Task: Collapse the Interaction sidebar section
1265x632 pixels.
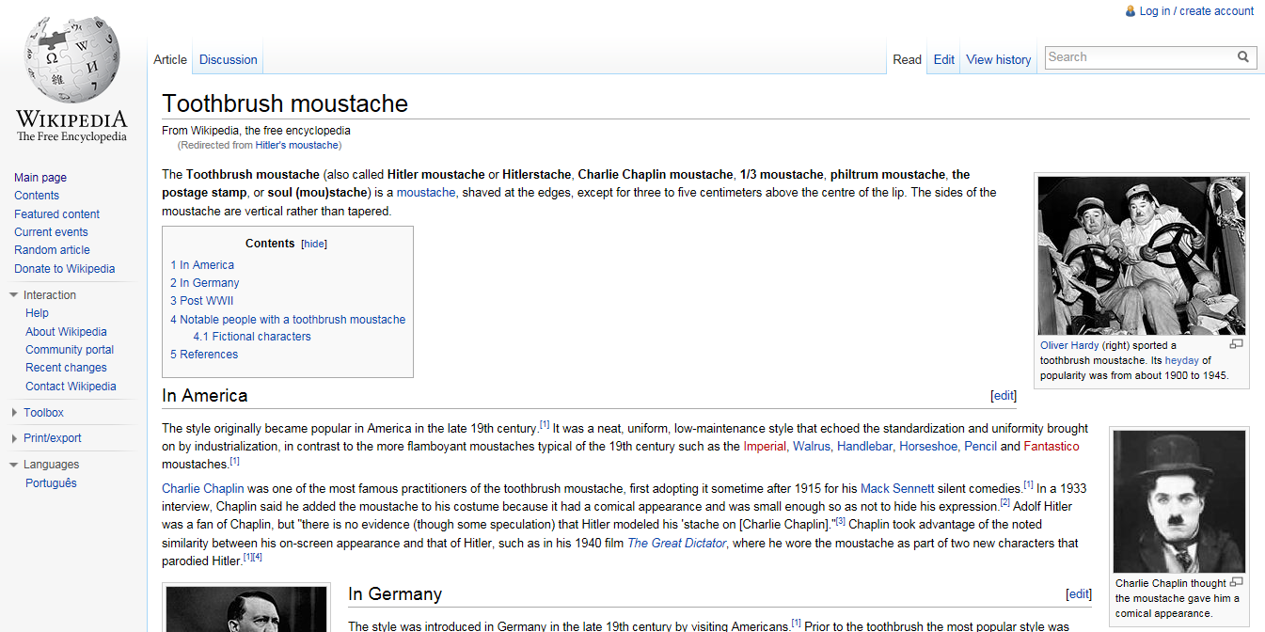Action: (14, 295)
